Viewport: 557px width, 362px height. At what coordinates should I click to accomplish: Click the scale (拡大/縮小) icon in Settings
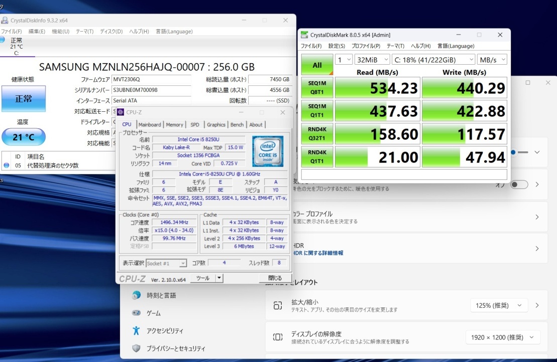coord(278,305)
